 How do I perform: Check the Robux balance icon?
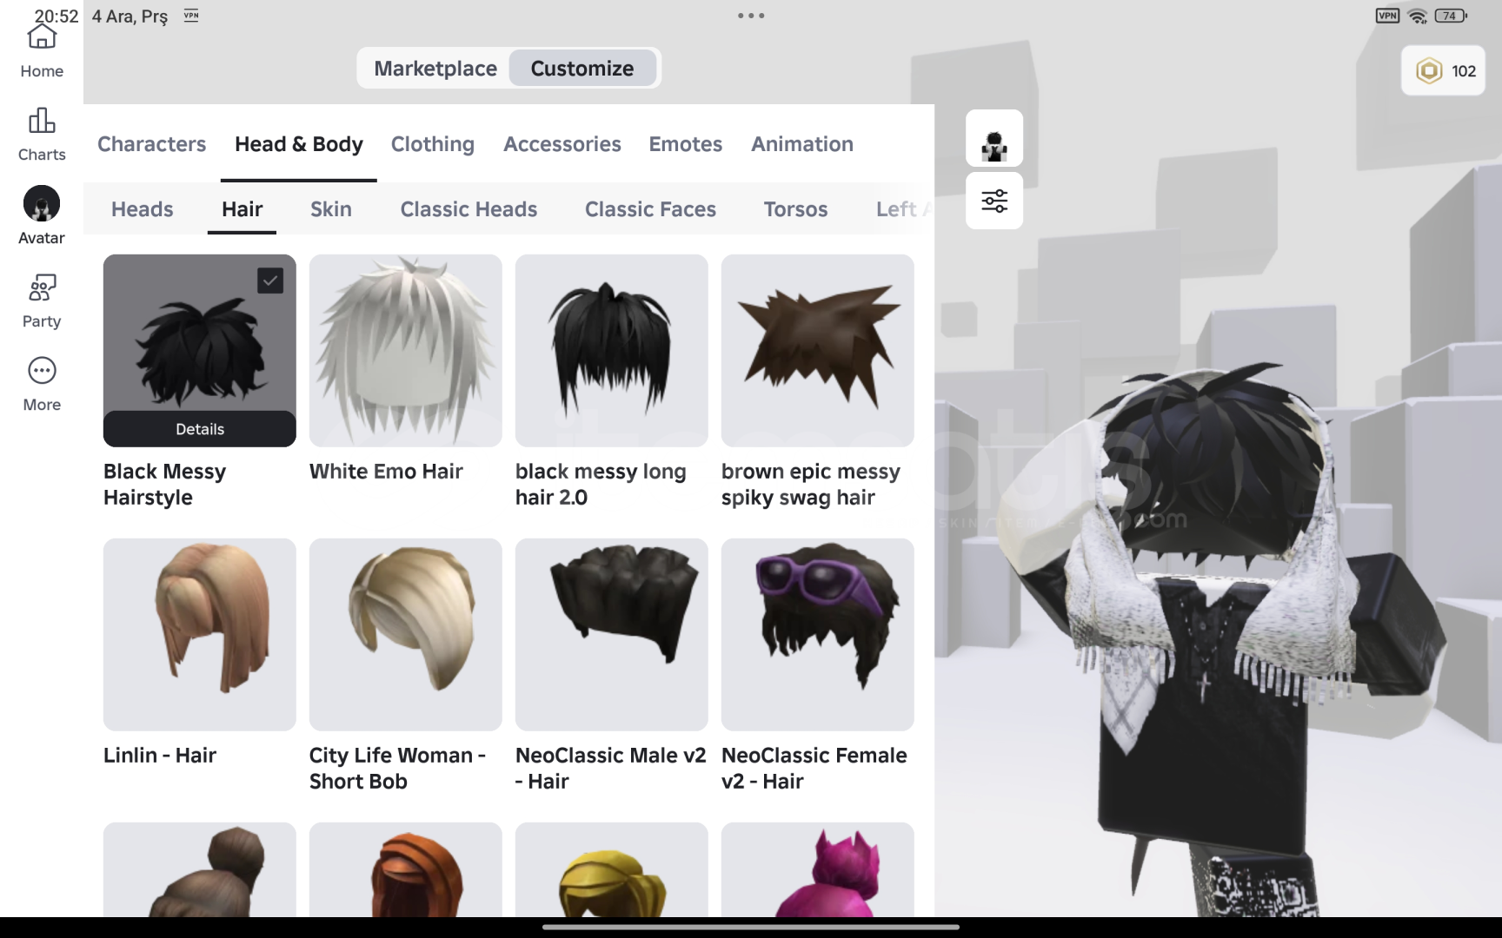point(1429,71)
